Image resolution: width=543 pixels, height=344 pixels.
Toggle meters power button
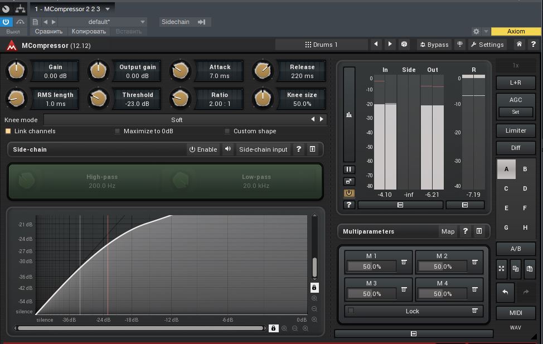click(349, 193)
